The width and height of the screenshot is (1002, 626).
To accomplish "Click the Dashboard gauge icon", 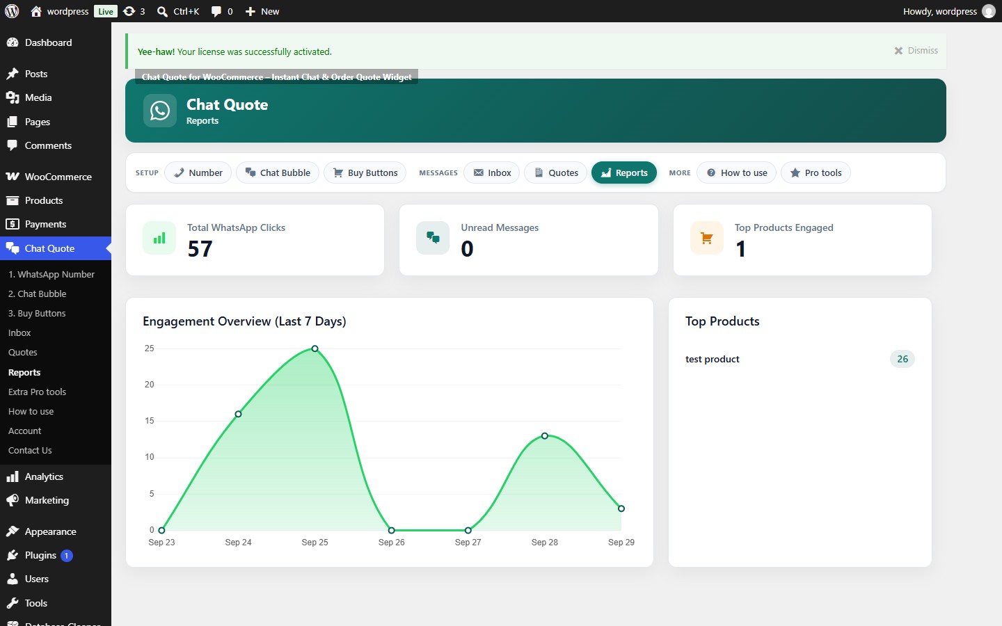I will click(x=13, y=42).
